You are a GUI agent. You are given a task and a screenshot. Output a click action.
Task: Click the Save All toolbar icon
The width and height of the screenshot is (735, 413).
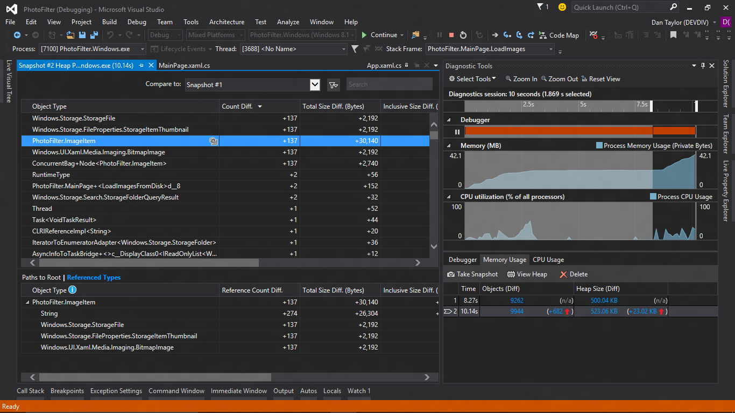pos(94,35)
